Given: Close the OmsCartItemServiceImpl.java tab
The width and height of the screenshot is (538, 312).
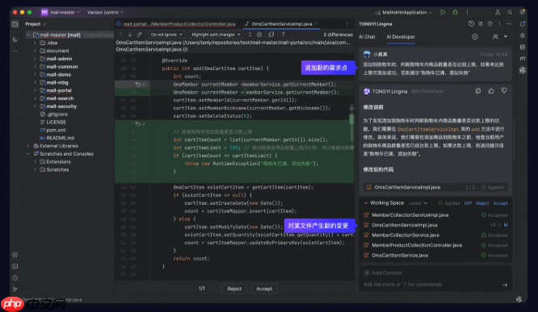Looking at the screenshot, I should tap(316, 24).
